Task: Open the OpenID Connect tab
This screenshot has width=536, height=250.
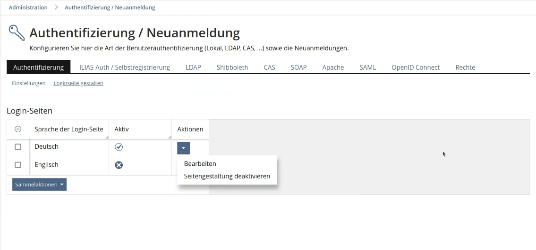Action: (416, 67)
